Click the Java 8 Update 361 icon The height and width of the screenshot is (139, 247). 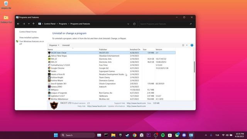49,83
